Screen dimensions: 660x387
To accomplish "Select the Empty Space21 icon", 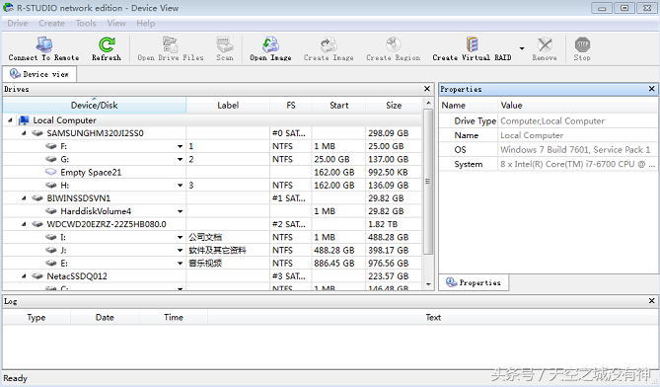I will [x=51, y=172].
